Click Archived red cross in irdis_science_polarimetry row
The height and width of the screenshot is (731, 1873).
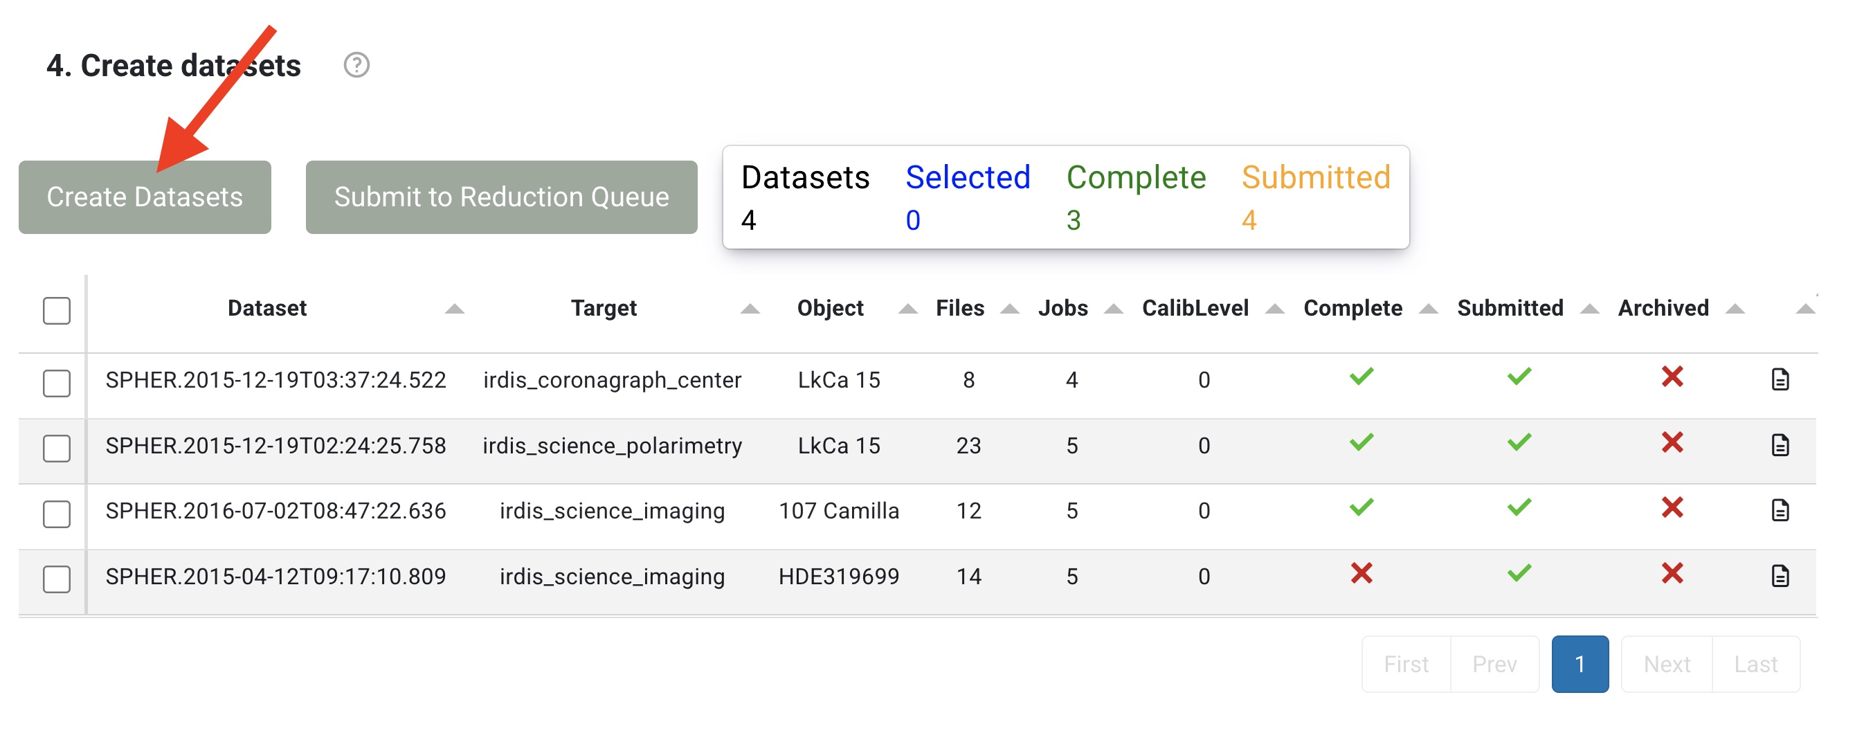click(x=1672, y=442)
